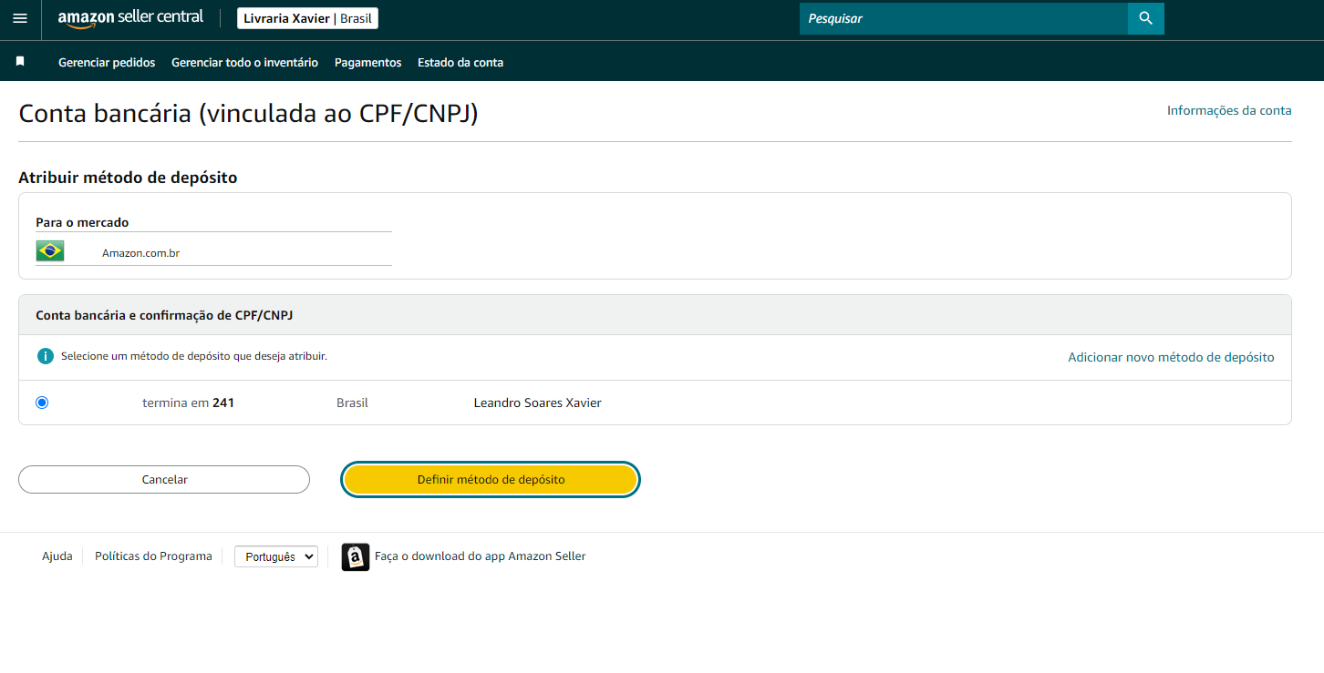The width and height of the screenshot is (1324, 673).
Task: Click the magnifier search button
Action: pyautogui.click(x=1146, y=18)
